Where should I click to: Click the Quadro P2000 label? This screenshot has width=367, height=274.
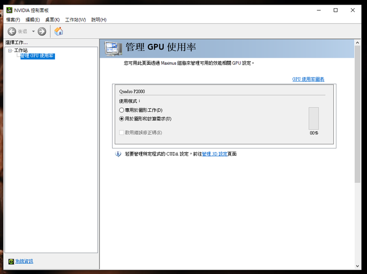[132, 92]
